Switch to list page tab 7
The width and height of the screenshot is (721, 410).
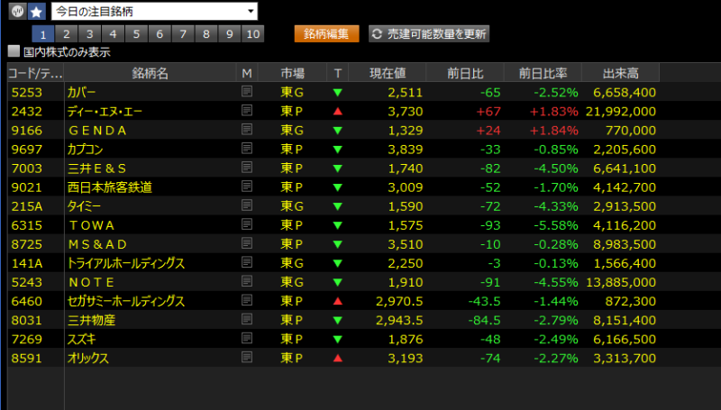[x=183, y=34]
